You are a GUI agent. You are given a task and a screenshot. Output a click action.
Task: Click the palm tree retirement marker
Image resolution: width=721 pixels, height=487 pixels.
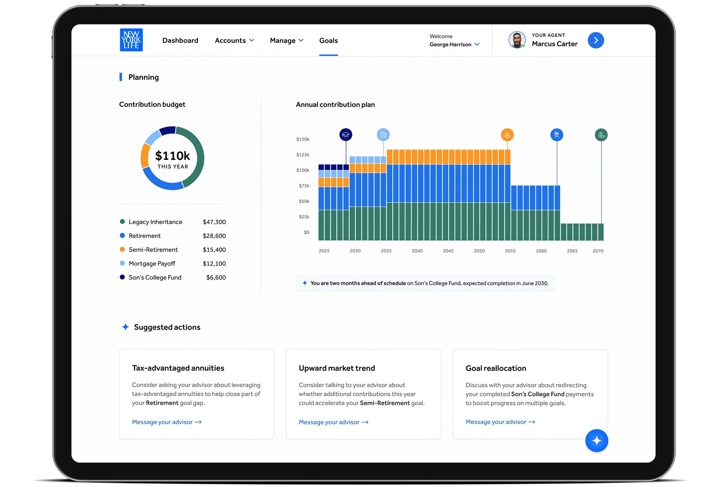[x=557, y=135]
